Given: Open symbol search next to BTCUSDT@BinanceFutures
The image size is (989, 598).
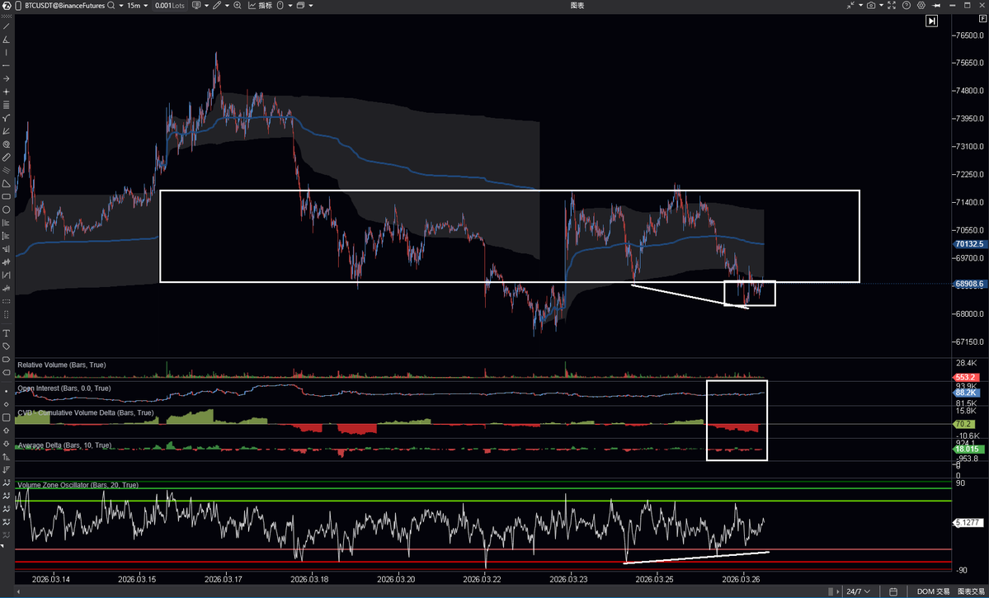Looking at the screenshot, I should (x=111, y=6).
